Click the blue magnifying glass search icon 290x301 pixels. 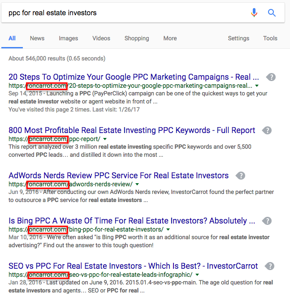[272, 13]
